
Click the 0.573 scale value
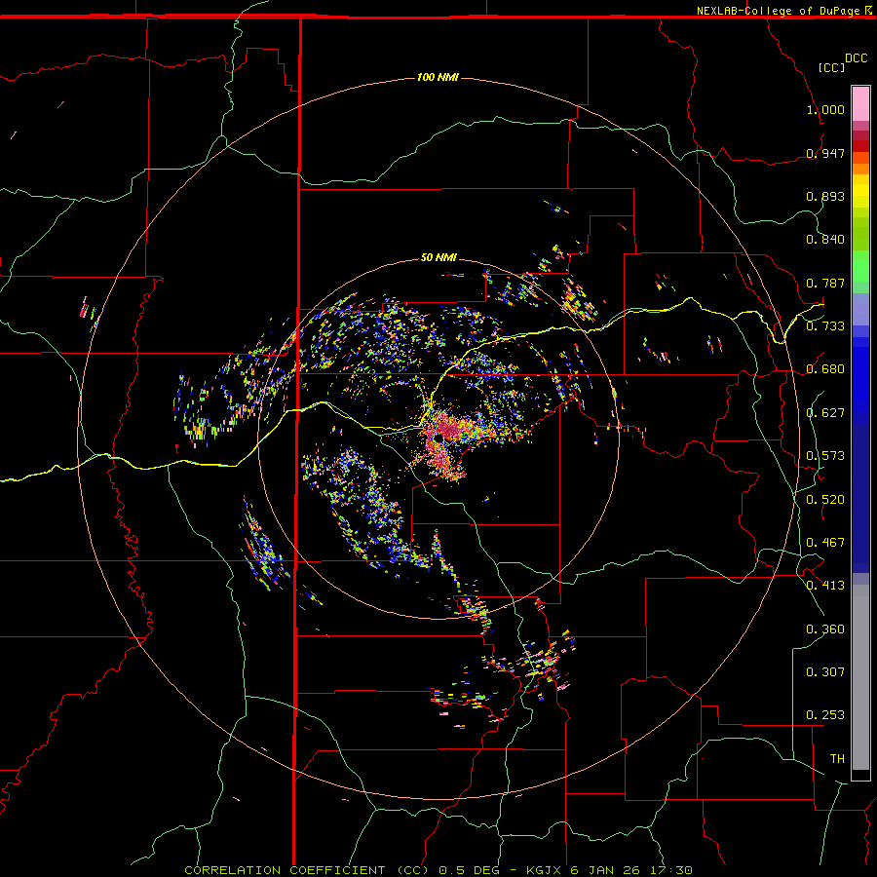point(825,456)
